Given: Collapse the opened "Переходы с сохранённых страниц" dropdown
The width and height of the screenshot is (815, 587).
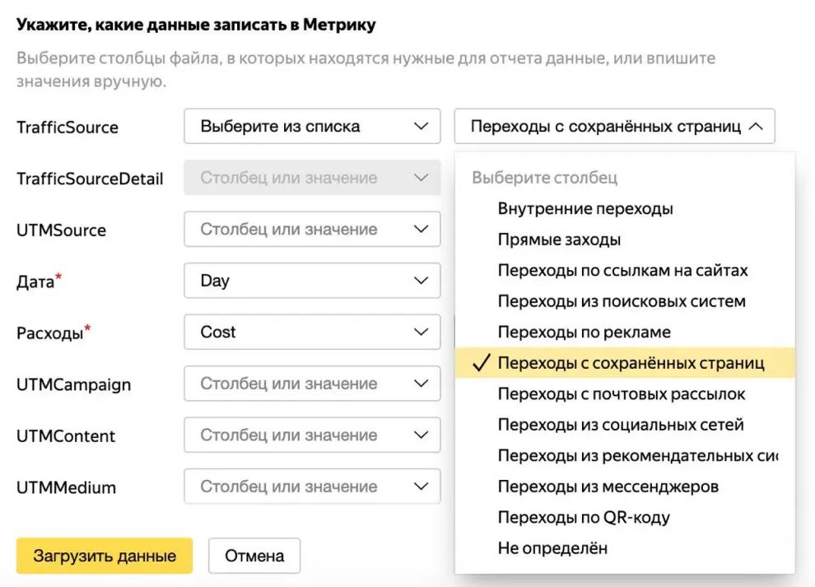Looking at the screenshot, I should (613, 126).
